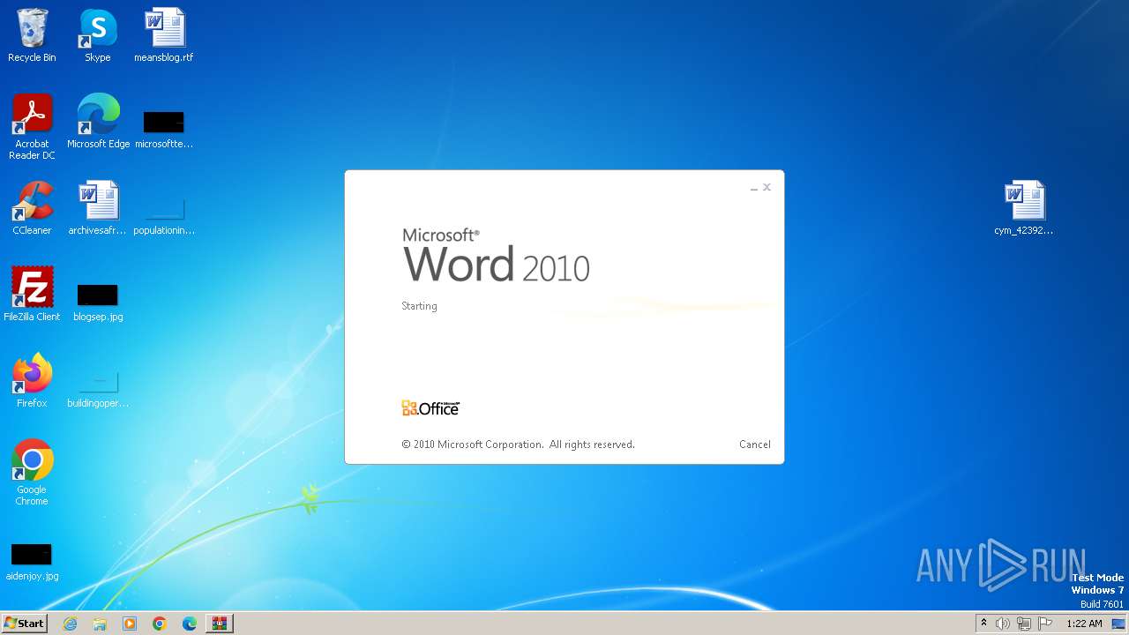
Task: Click Cancel on the Word 2010 splash
Action: click(x=755, y=444)
